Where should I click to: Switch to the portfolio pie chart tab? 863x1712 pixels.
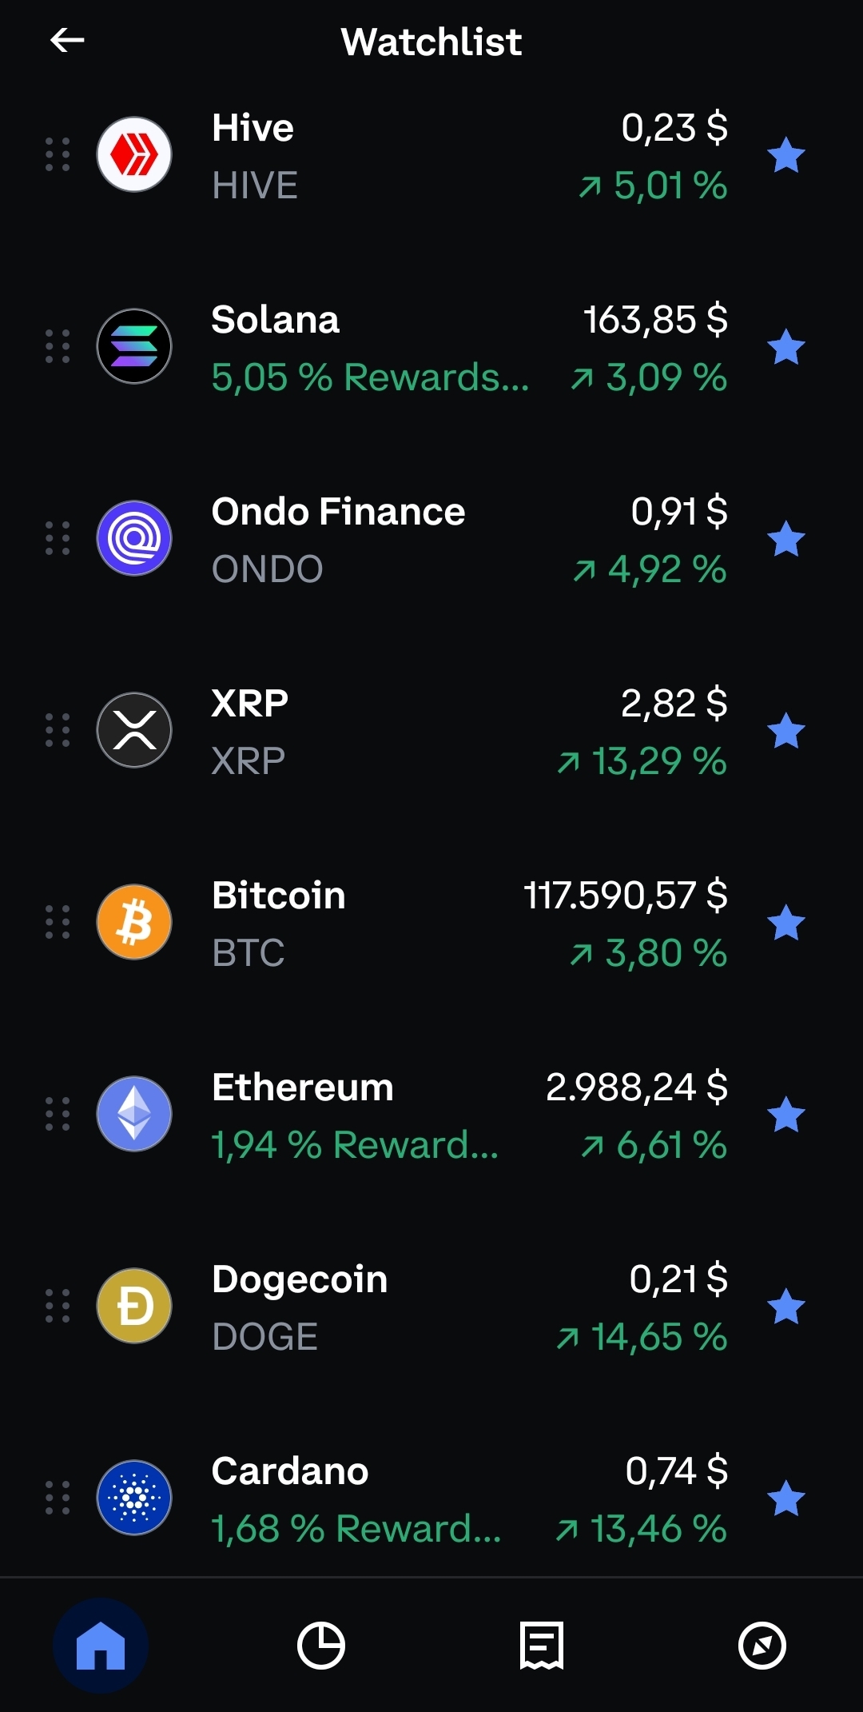[x=321, y=1646]
